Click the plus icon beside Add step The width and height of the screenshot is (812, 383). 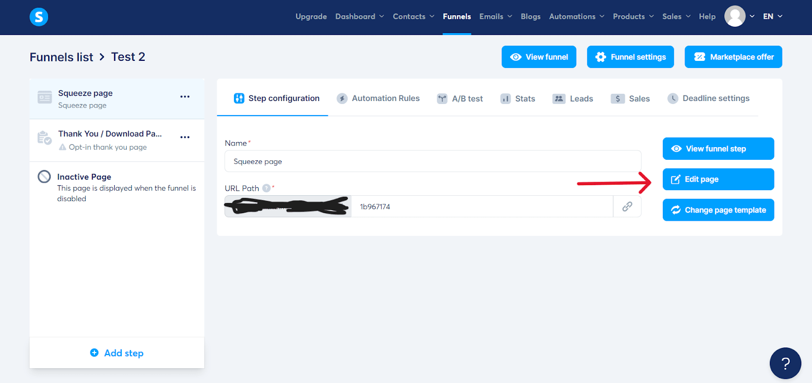point(94,353)
